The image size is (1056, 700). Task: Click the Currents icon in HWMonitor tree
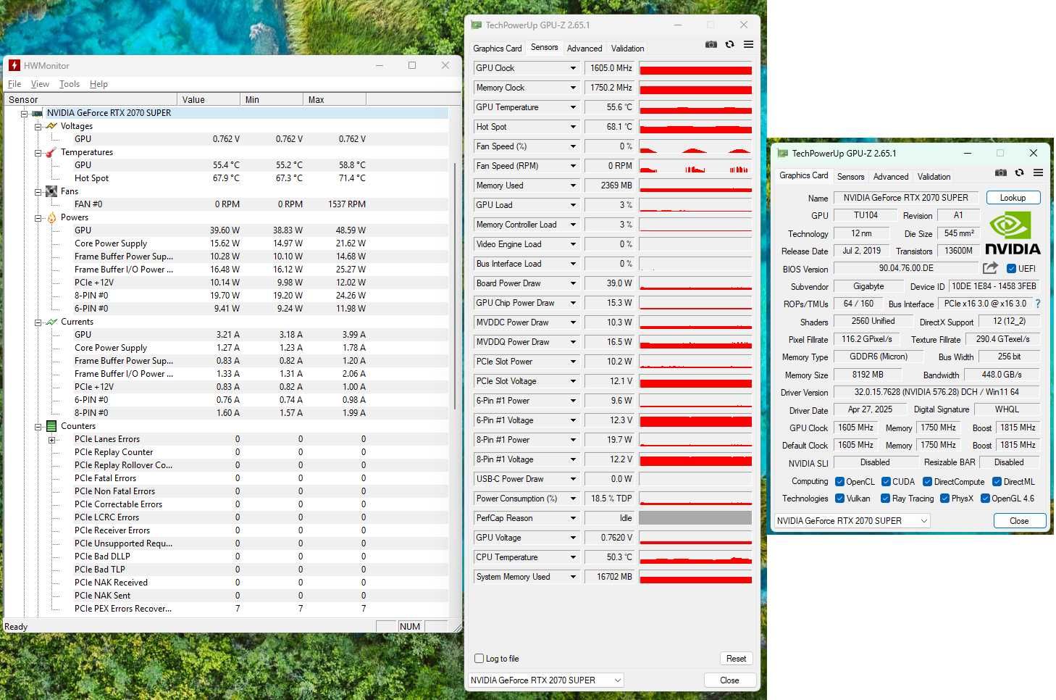point(51,322)
